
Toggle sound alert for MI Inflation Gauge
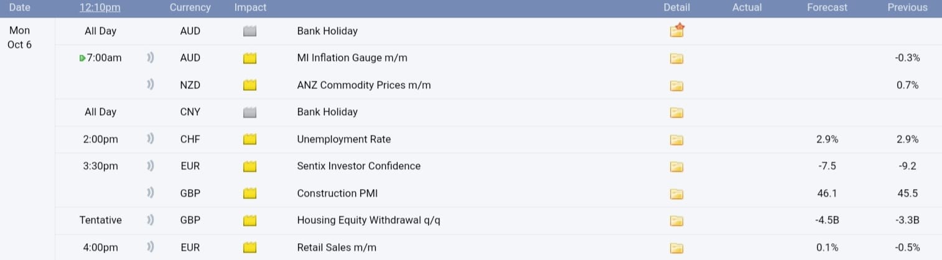pyautogui.click(x=150, y=58)
